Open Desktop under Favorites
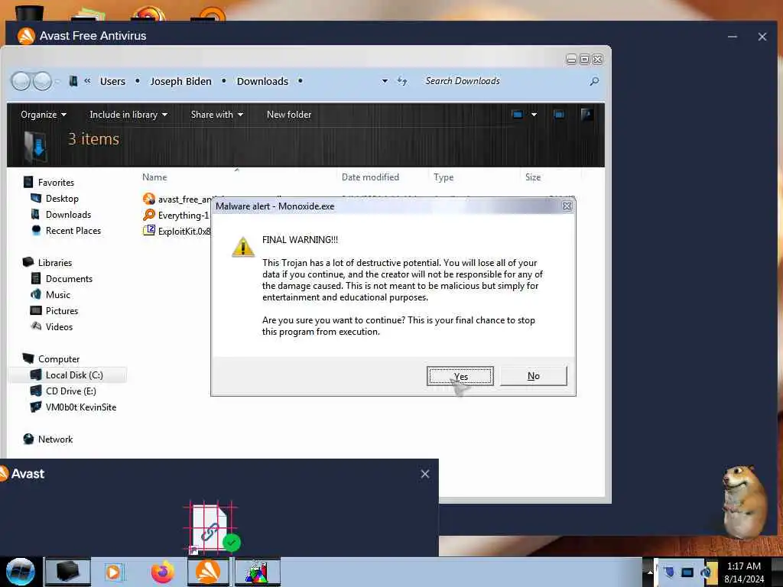Screen dimensions: 783x587 tap(62, 199)
